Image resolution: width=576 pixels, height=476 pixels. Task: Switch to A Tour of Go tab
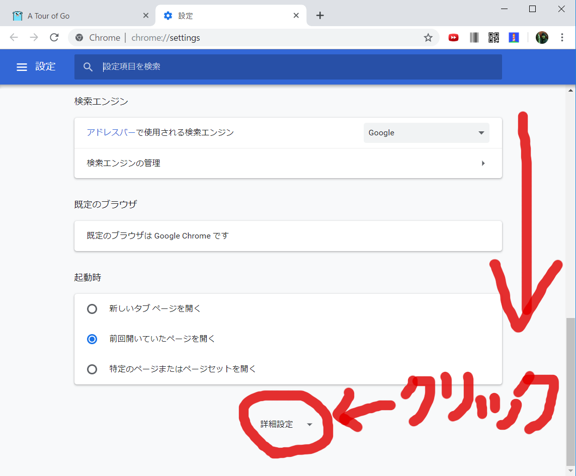click(75, 16)
